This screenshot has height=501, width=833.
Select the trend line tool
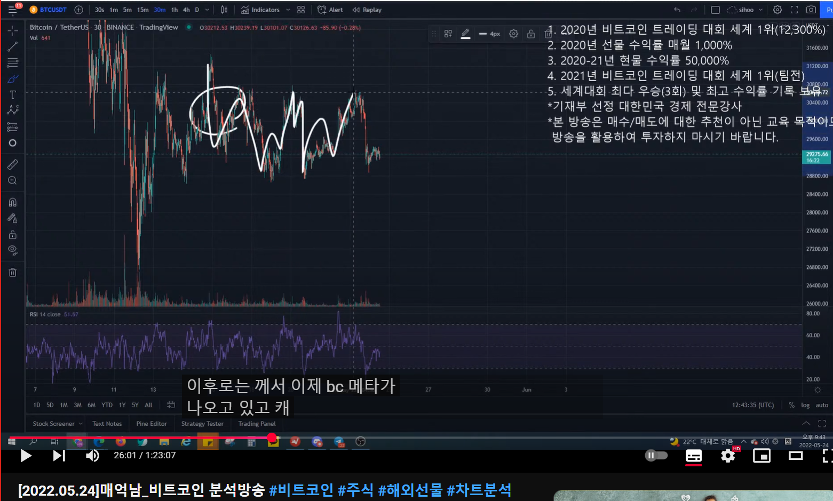tap(13, 47)
